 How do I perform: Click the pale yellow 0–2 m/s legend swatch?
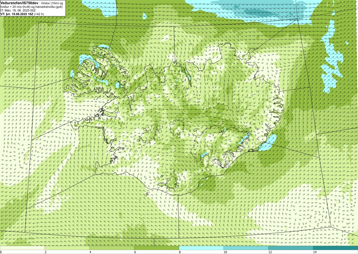(22, 248)
